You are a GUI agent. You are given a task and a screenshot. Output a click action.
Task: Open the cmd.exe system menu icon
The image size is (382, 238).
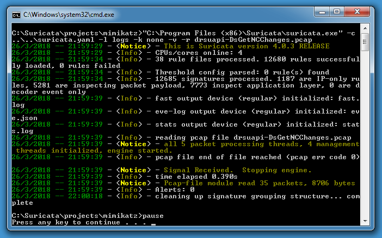tap(16, 11)
